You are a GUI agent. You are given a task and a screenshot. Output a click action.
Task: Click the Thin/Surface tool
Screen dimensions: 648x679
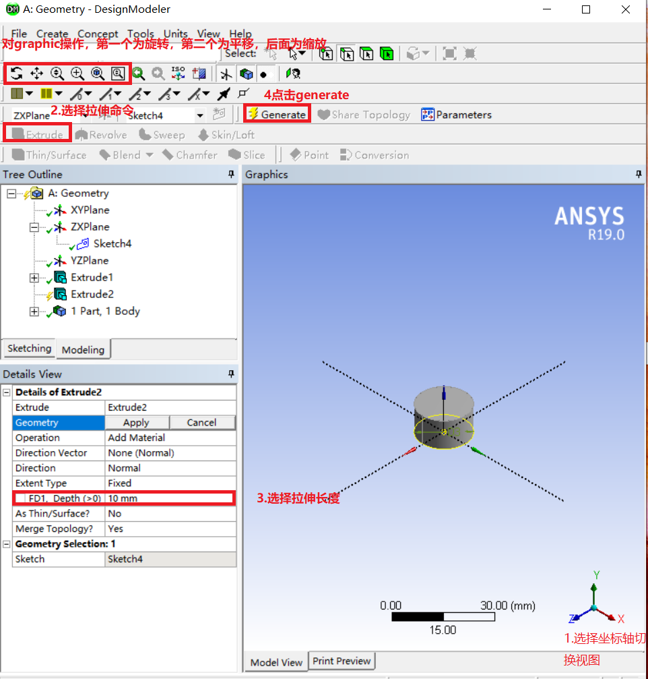point(49,155)
